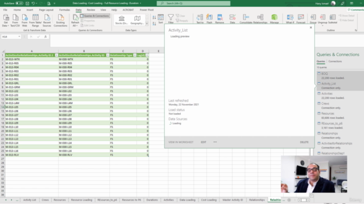Screen dimensions: 364x204
Task: Click Manage Data Model icon
Action: pyautogui.click(x=274, y=19)
